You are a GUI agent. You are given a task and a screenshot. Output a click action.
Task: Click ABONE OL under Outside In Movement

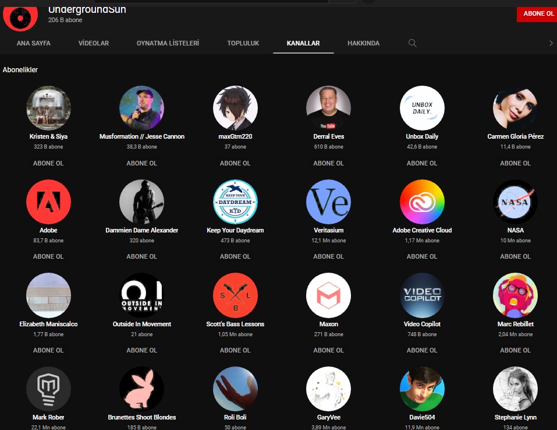(142, 350)
